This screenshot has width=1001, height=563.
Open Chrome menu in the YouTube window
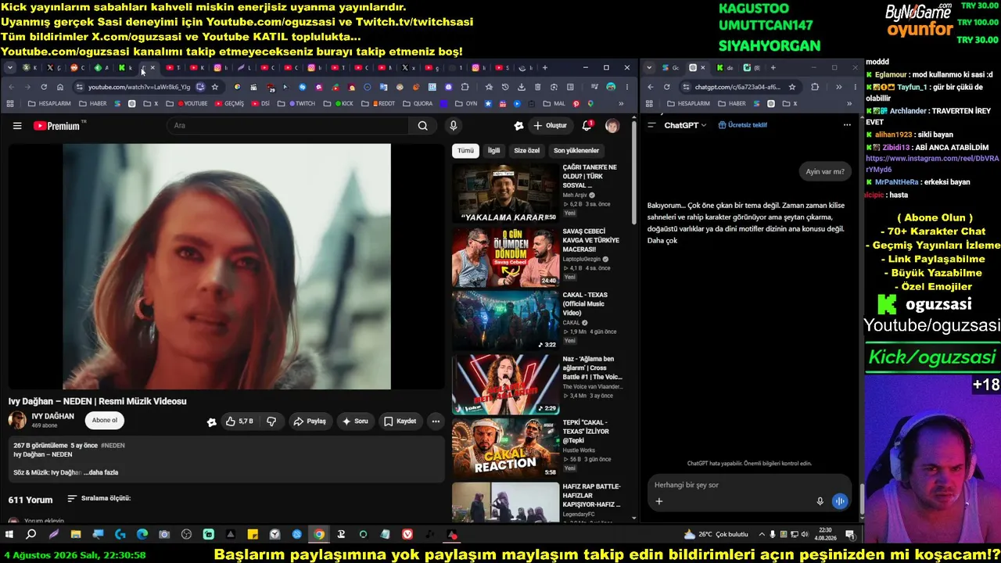[627, 87]
